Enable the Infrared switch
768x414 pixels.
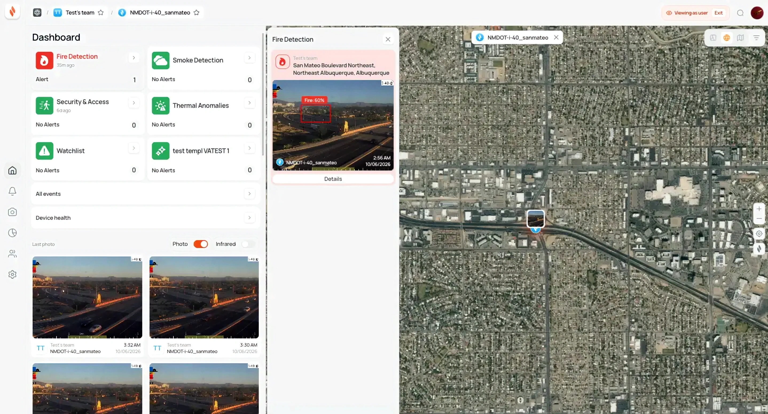tap(248, 244)
